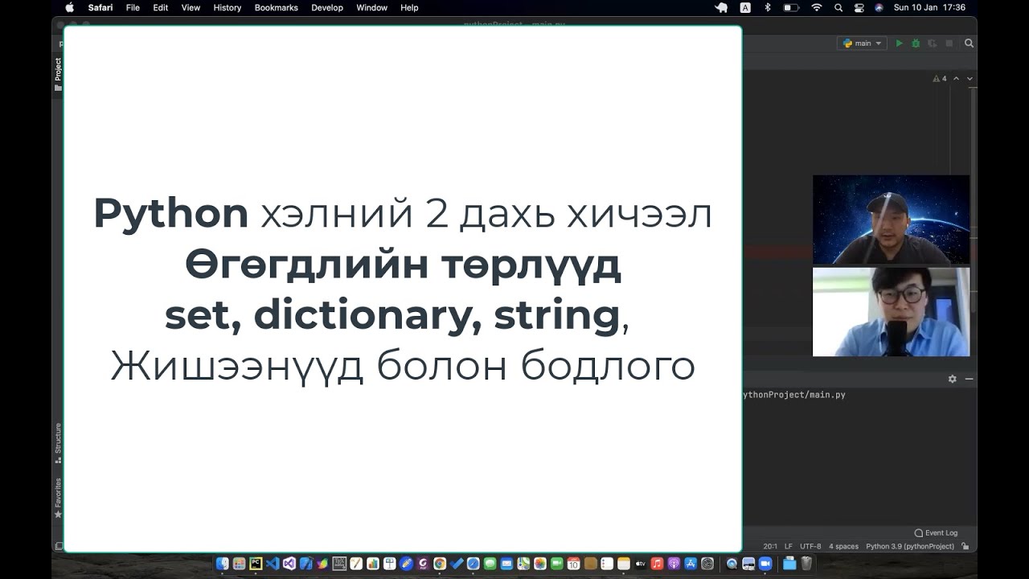Open the Bookmarks menu
Screen dimensions: 1029x579
[x=276, y=7]
